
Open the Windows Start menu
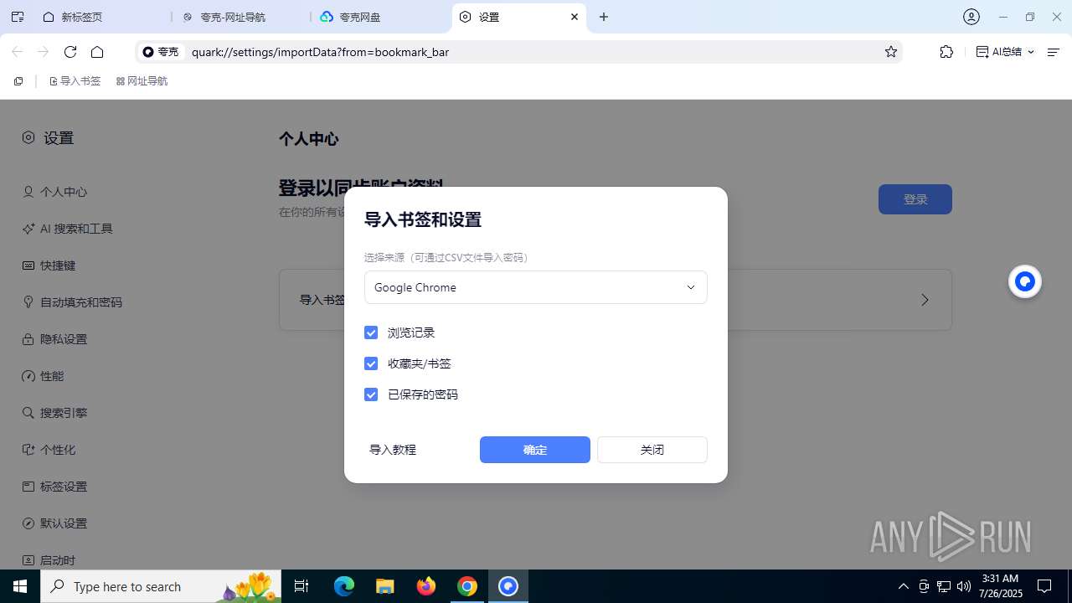(x=20, y=586)
